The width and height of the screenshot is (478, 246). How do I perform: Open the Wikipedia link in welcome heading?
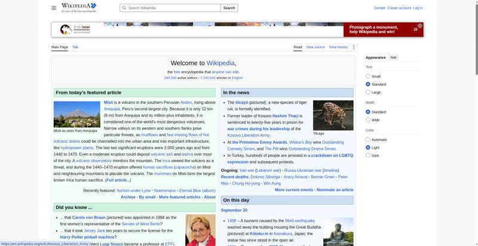point(220,63)
